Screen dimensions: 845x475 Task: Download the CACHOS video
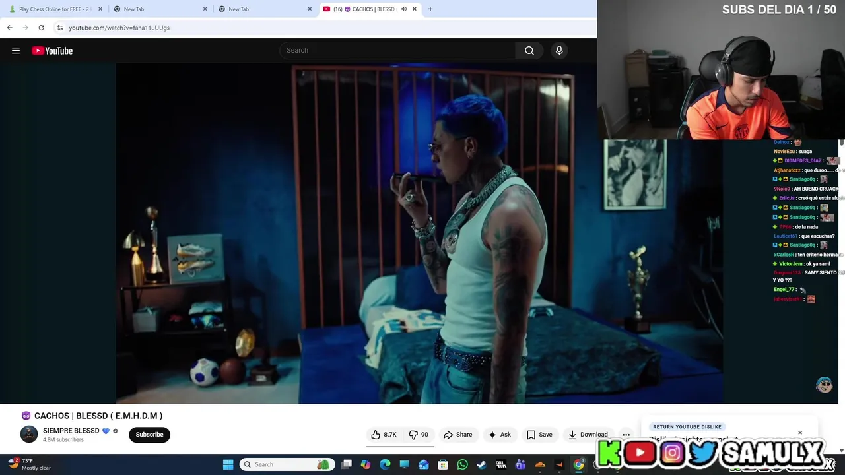(588, 435)
